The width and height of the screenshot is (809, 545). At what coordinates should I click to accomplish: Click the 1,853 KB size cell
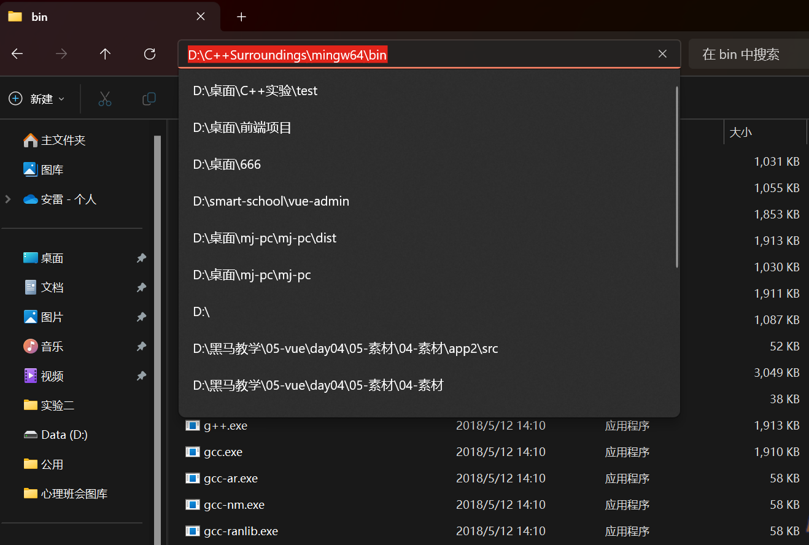click(776, 214)
